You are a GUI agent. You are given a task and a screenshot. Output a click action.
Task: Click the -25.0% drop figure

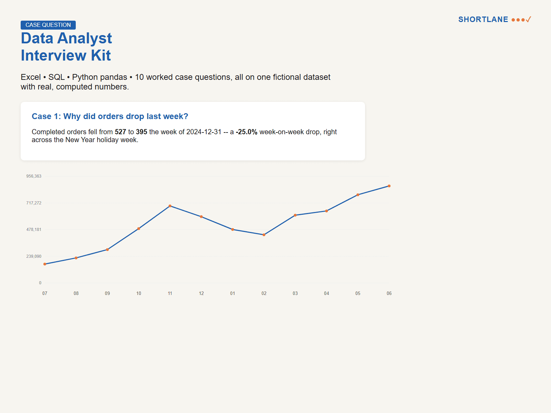point(247,132)
